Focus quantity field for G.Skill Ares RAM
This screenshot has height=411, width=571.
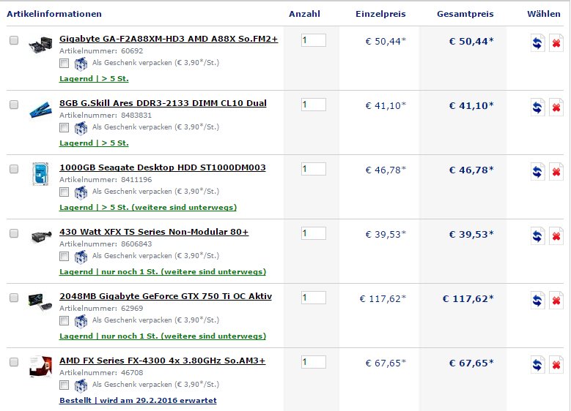click(x=313, y=105)
